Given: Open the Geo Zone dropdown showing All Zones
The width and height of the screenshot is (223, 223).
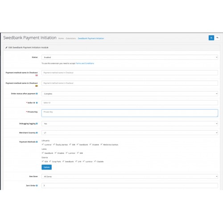Looking at the screenshot, I should click(130, 177).
